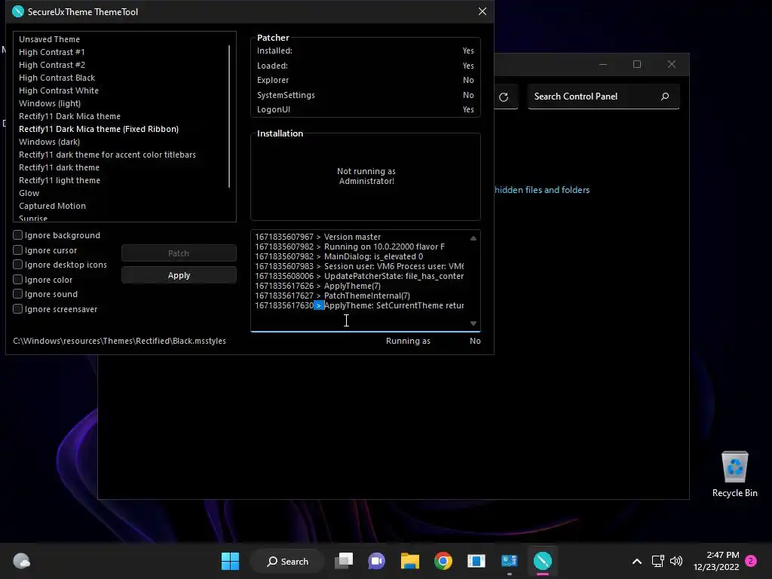
Task: Choose Rectify11 dark theme for accent color titlebars
Action: click(x=107, y=155)
